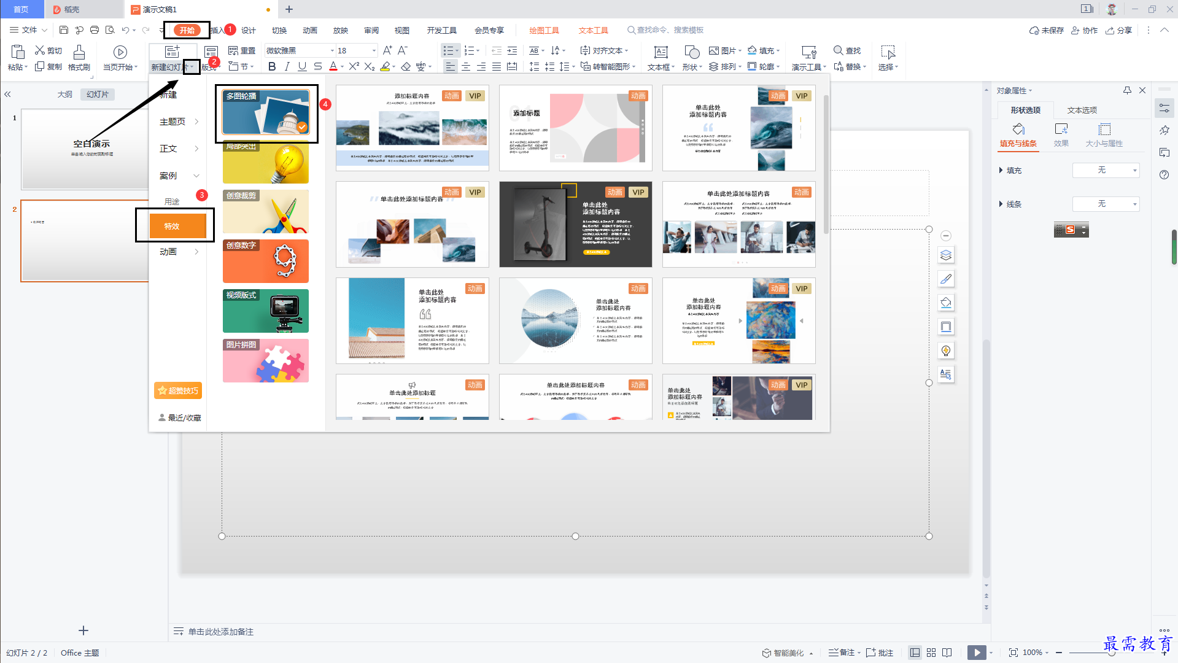Expand the 填充 section triangle
The width and height of the screenshot is (1178, 663).
tap(1001, 170)
